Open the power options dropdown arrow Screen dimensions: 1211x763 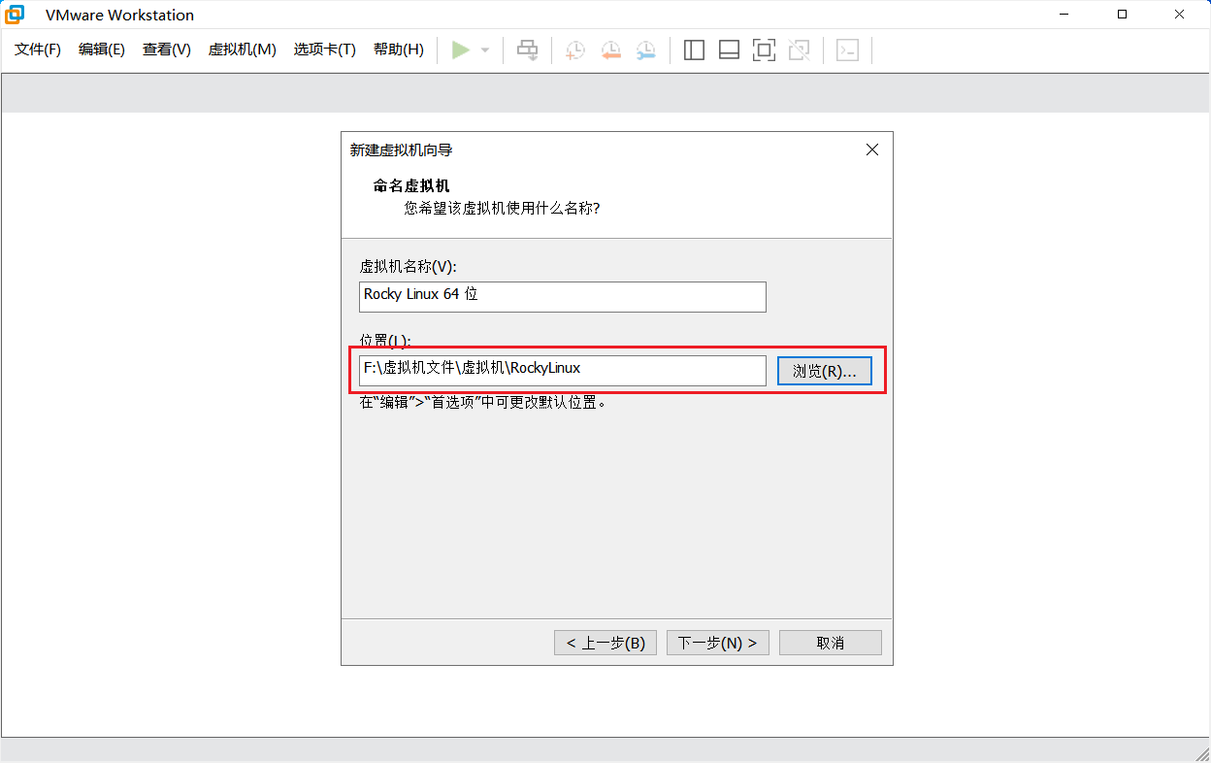[x=485, y=50]
